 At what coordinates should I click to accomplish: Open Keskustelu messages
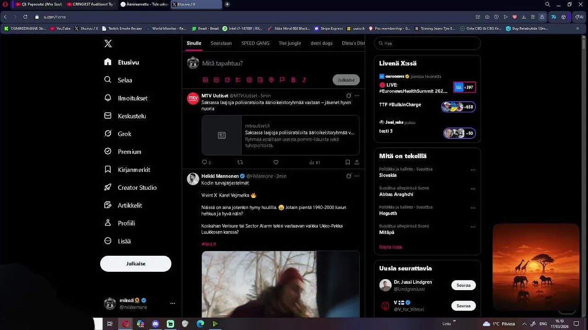coord(125,116)
